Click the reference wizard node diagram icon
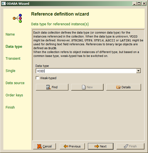The width and height of the screenshot is (148, 153). [17, 18]
